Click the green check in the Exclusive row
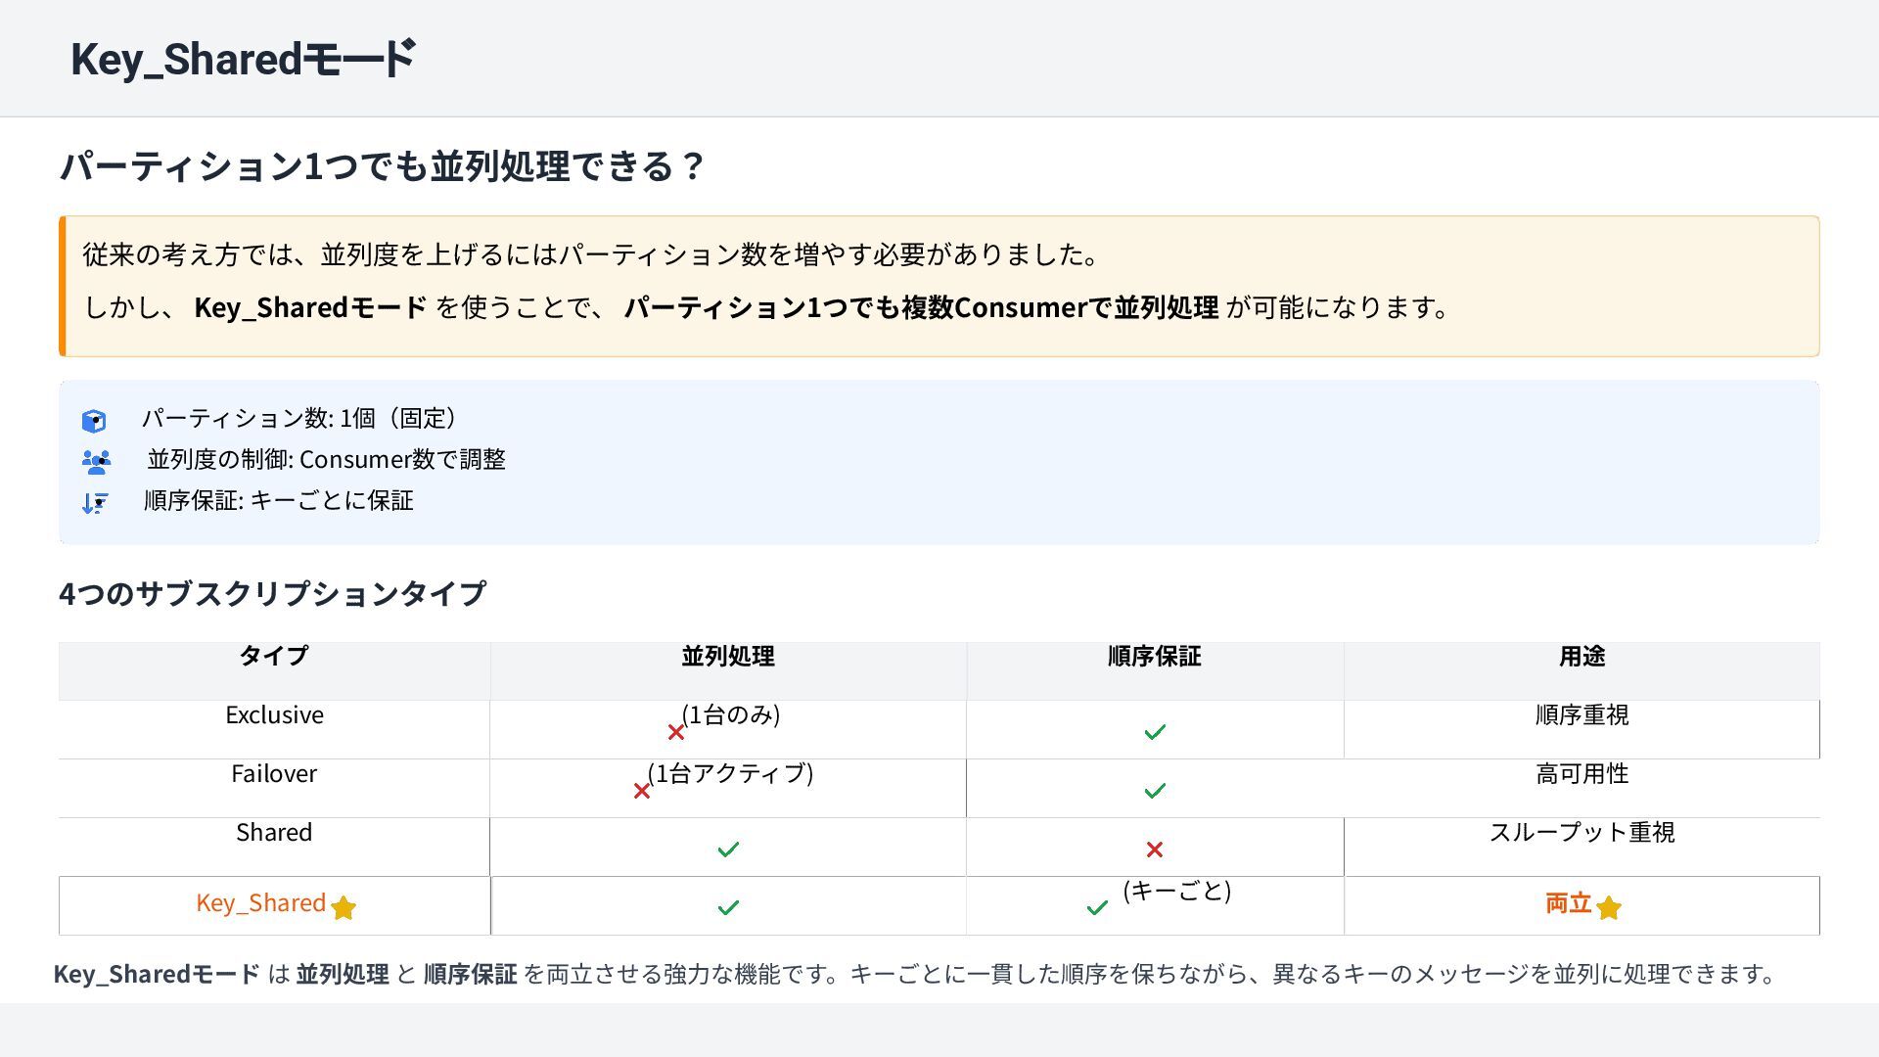Screen dimensions: 1879x1057 pyautogui.click(x=1155, y=732)
